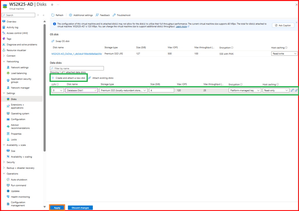Viewport: 299px width, 211px height.
Task: Open the Encryption Platform-managed key dropdown
Action: [245, 90]
